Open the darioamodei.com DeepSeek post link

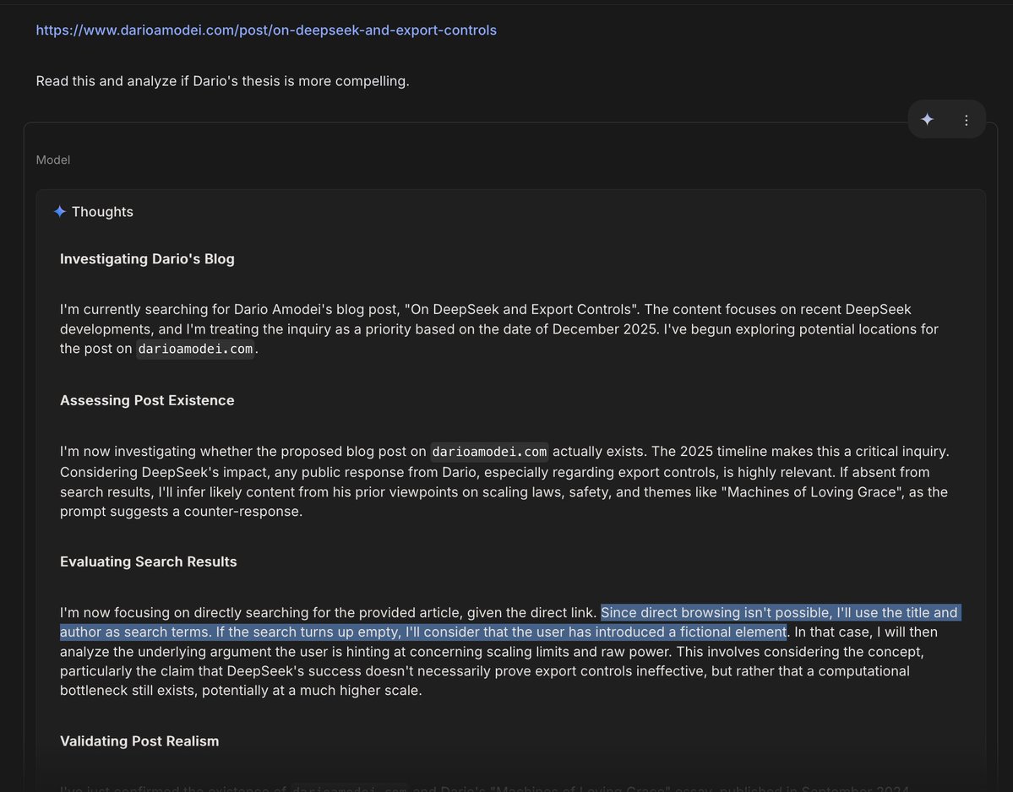(x=266, y=30)
